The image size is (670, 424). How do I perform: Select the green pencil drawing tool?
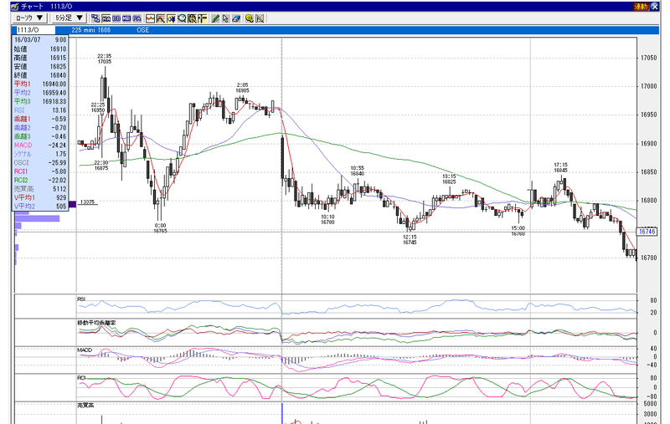(215, 18)
